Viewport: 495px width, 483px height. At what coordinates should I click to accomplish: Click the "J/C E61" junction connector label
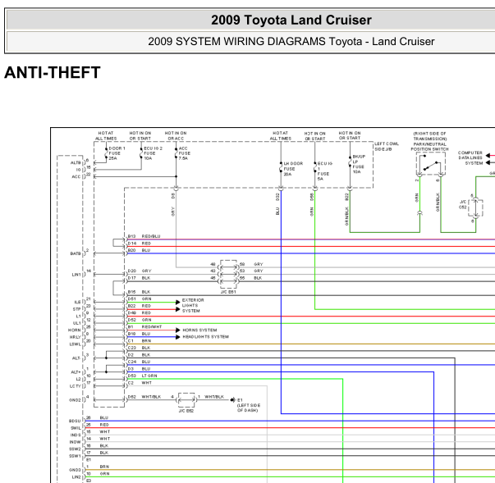click(x=228, y=292)
